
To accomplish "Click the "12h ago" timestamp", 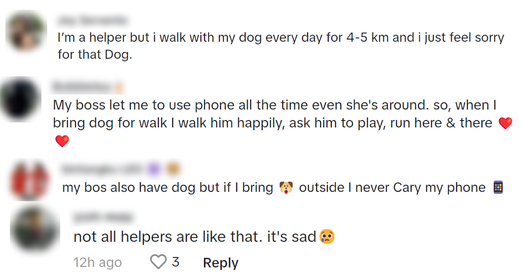I will tap(97, 263).
